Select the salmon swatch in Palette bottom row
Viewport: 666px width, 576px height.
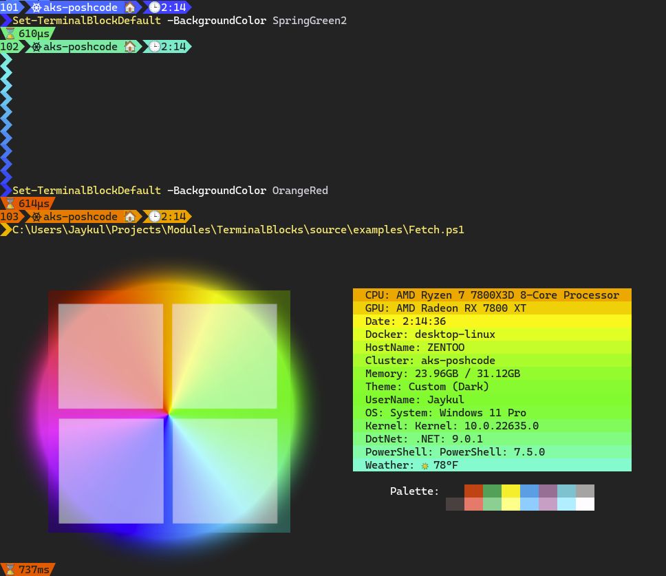[473, 504]
